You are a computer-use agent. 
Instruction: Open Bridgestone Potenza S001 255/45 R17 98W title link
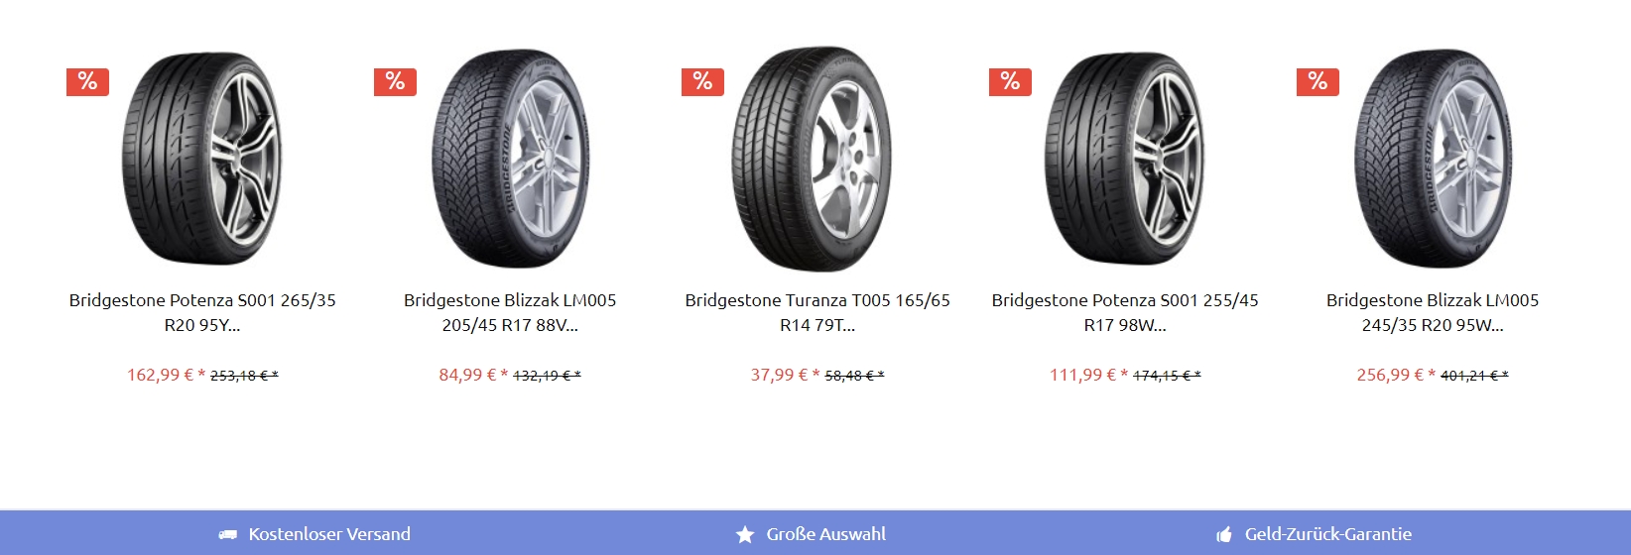[1125, 312]
